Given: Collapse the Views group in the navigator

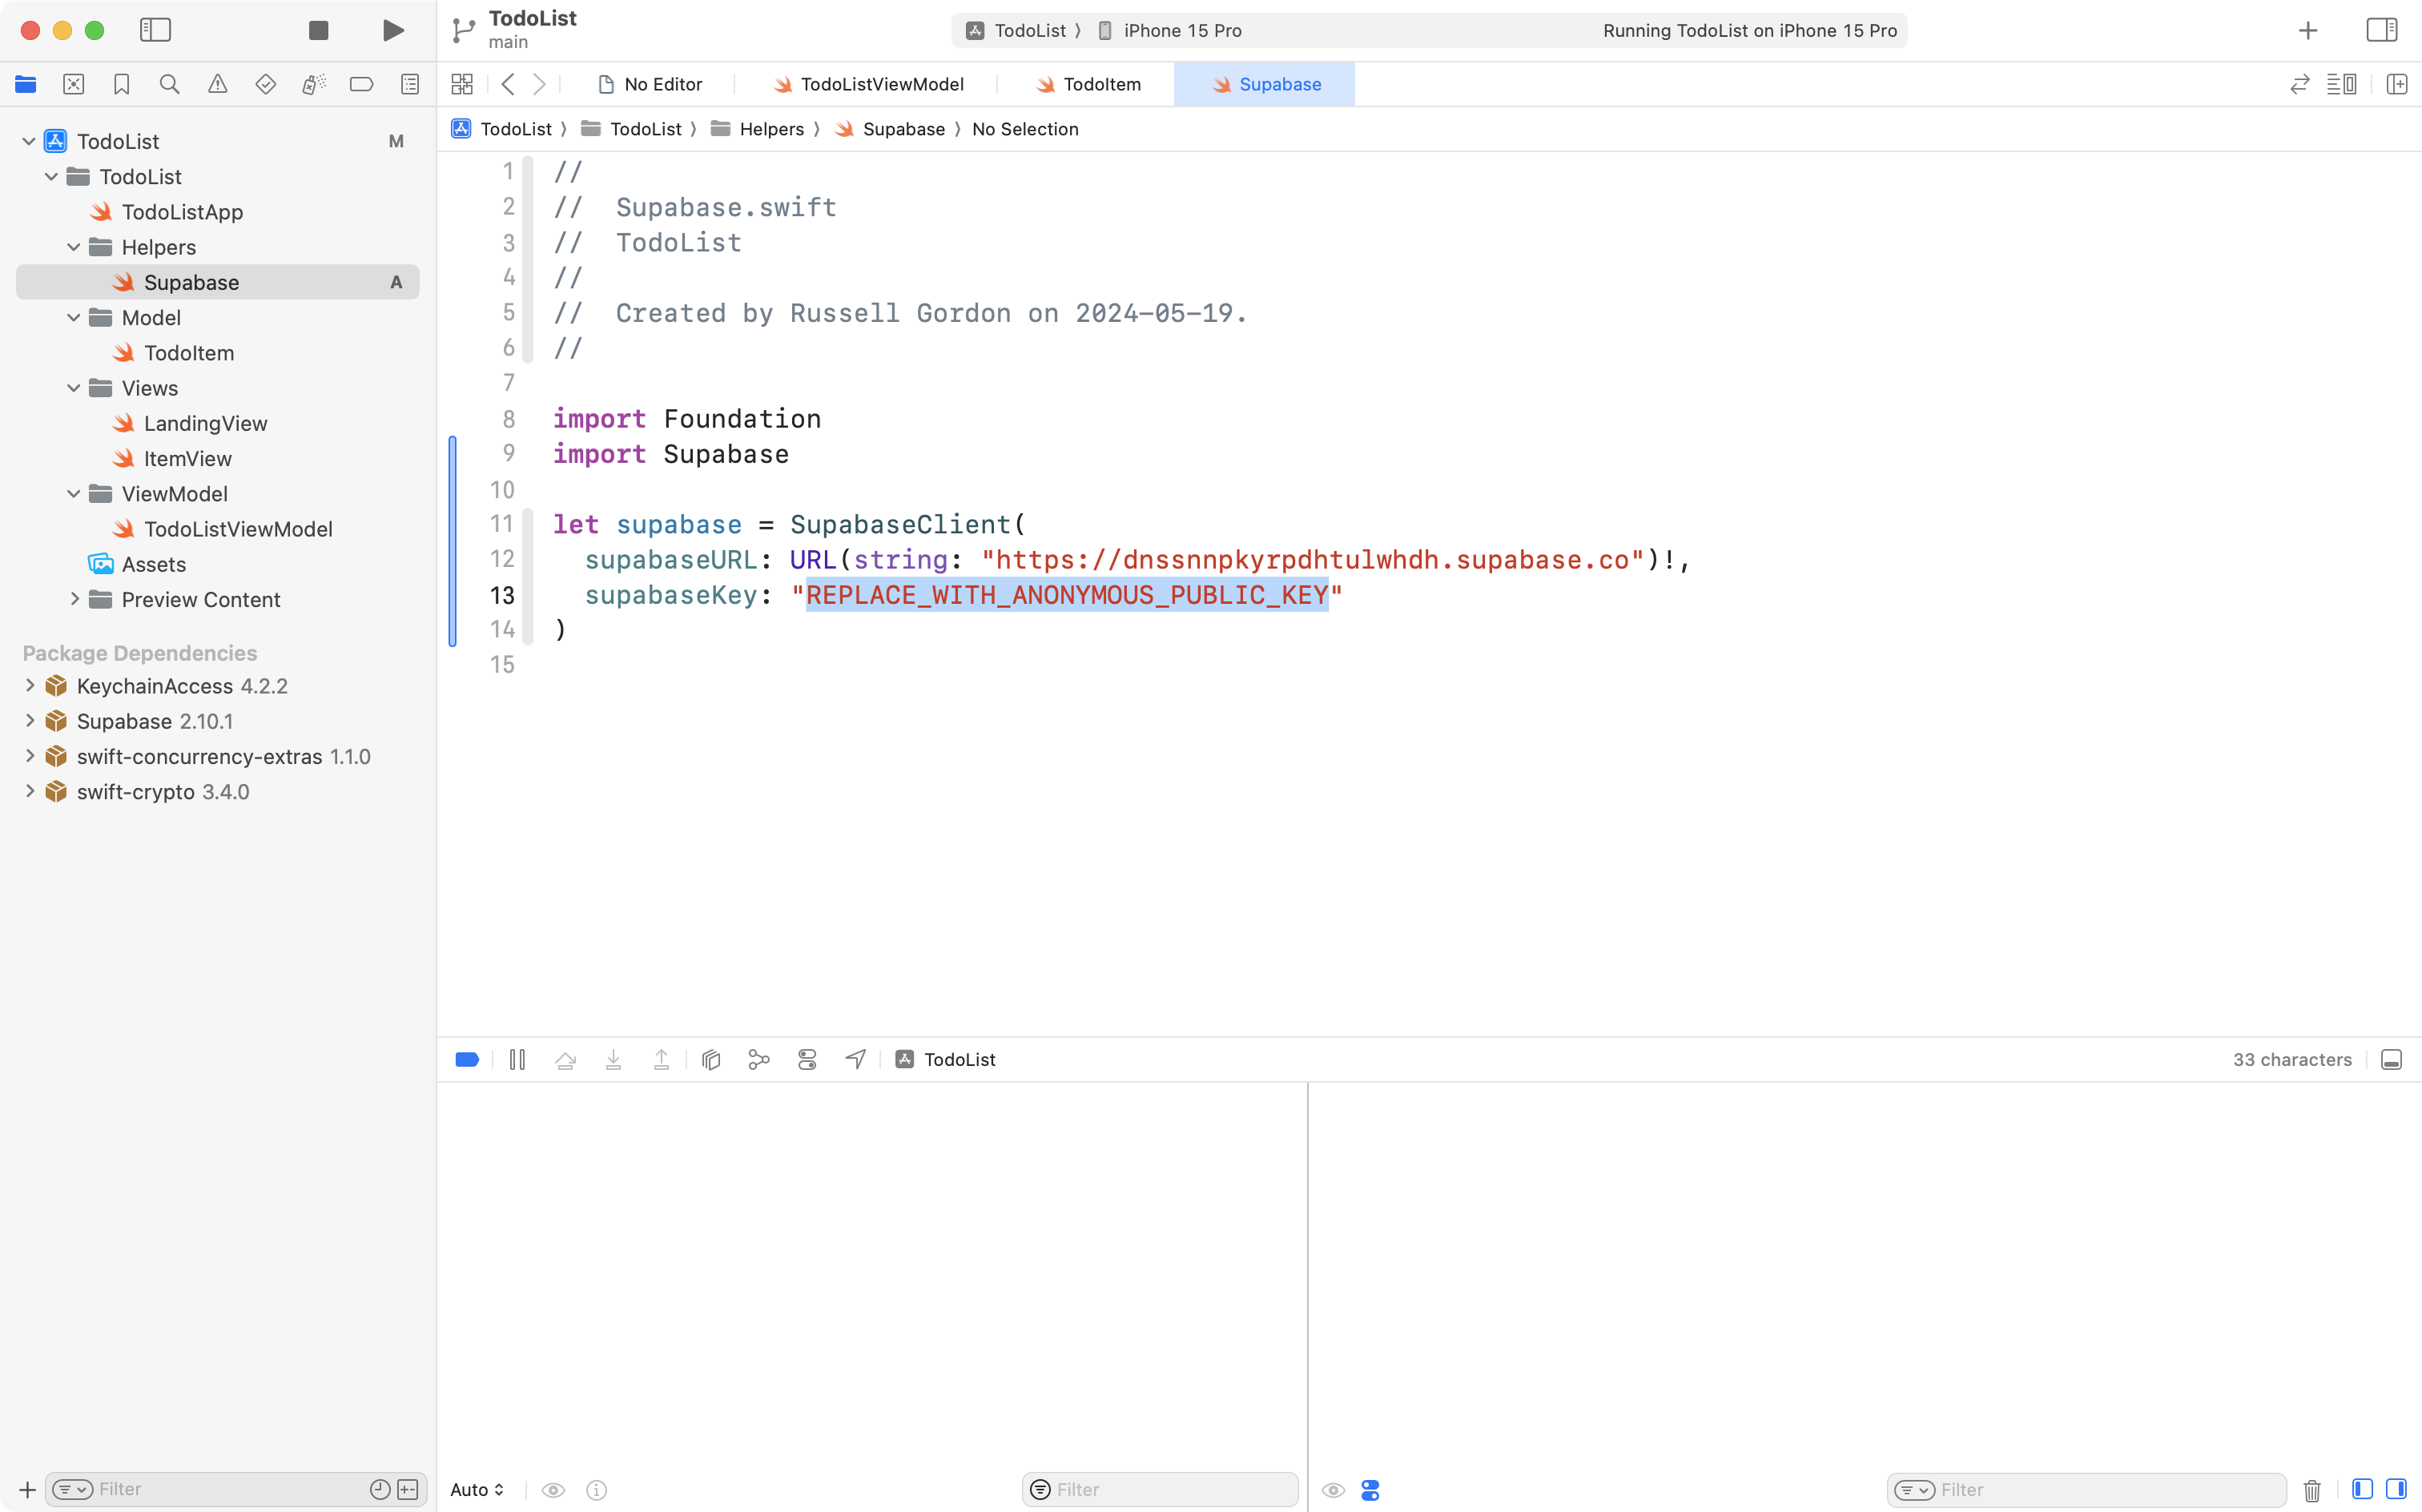Looking at the screenshot, I should pos(73,388).
